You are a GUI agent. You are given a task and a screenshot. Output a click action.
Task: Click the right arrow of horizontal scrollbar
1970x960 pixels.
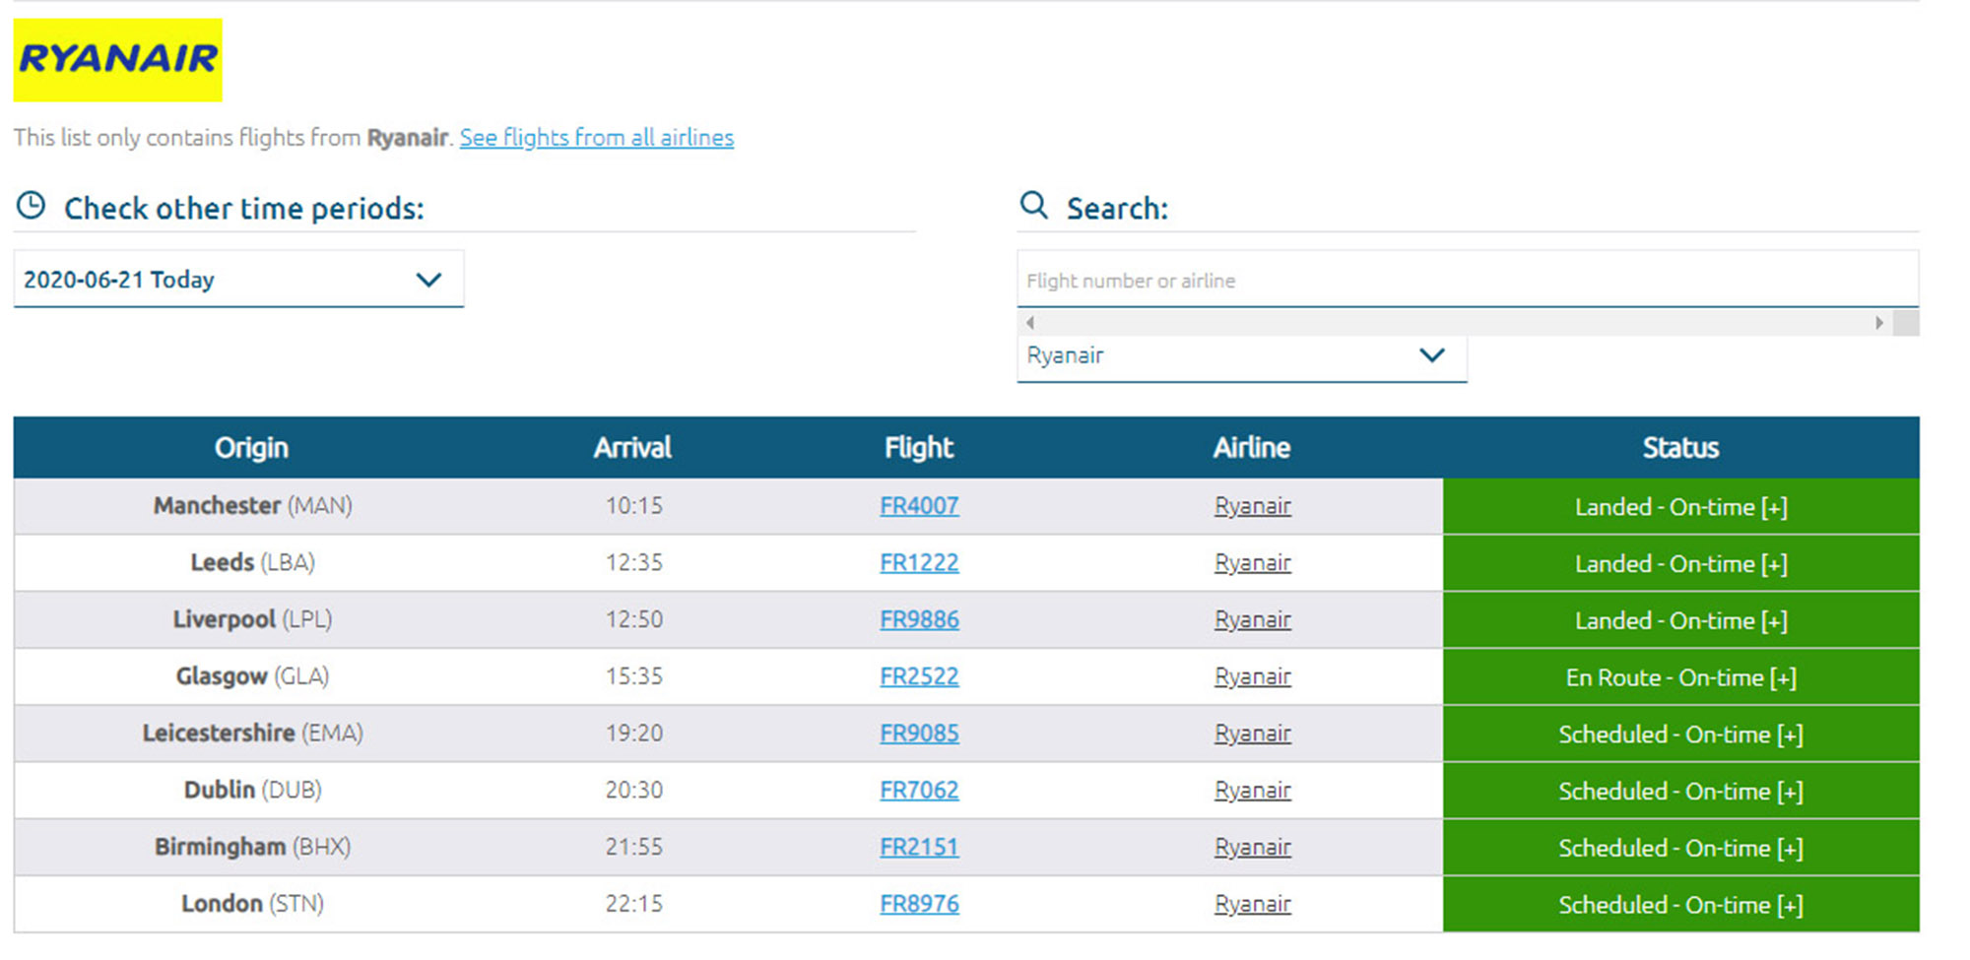(1879, 322)
